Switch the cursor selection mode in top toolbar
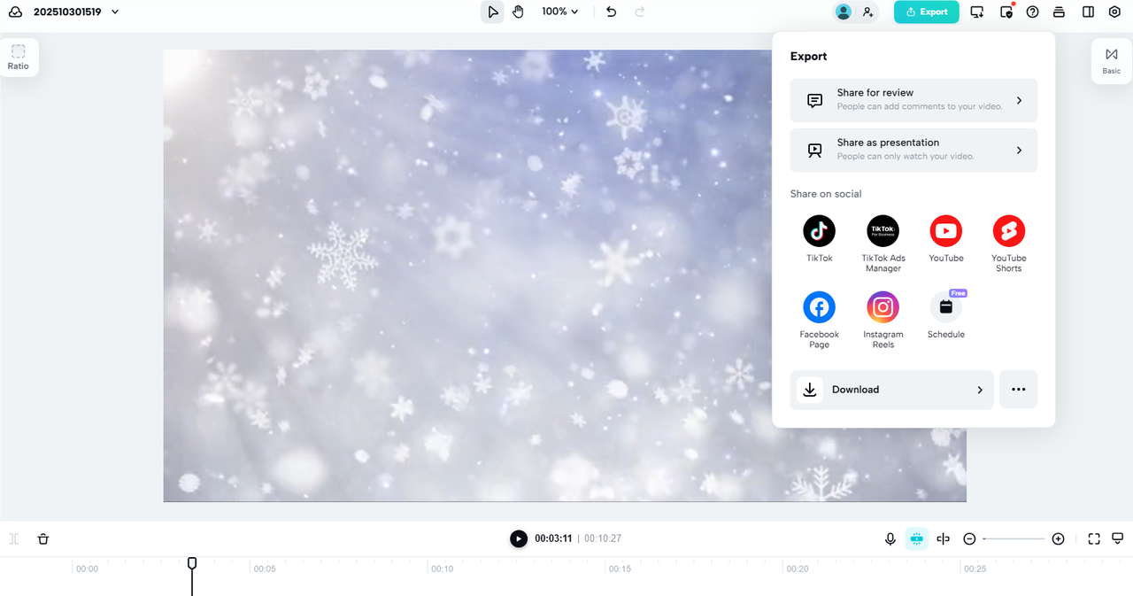The width and height of the screenshot is (1133, 596). pyautogui.click(x=492, y=12)
